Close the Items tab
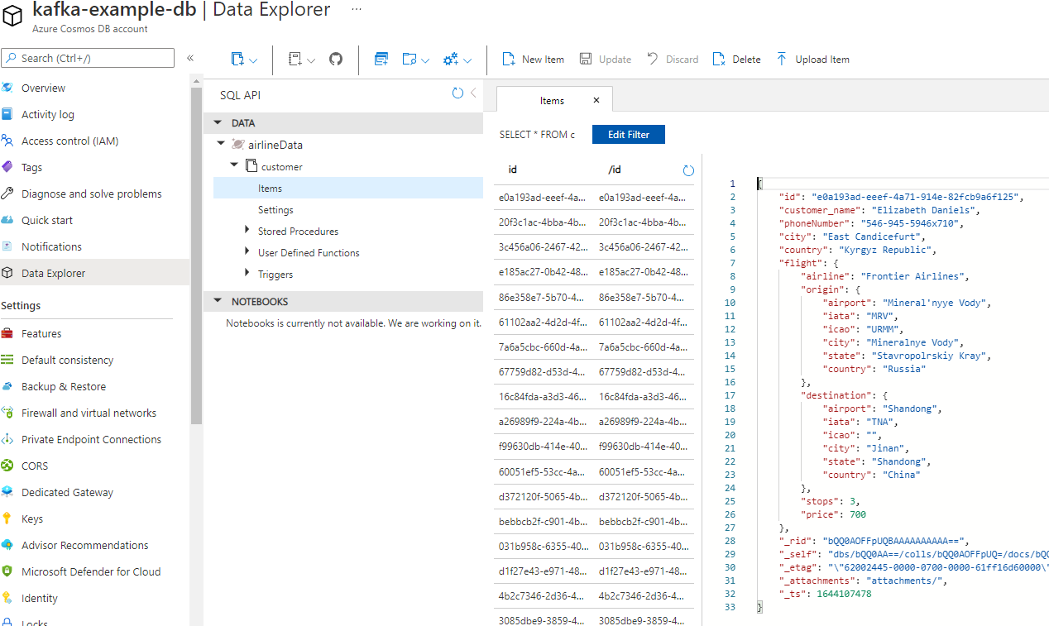Viewport: 1049px width, 626px height. [596, 100]
